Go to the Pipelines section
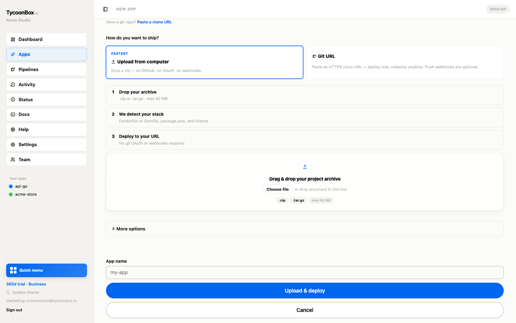The image size is (516, 323). tap(46, 69)
